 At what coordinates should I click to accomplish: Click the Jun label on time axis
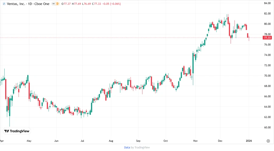click(x=56, y=141)
